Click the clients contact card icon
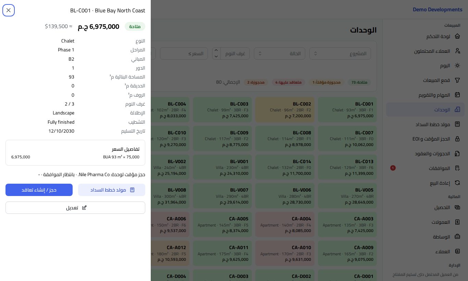Image resolution: width=468 pixels, height=281 pixels. pyautogui.click(x=457, y=252)
